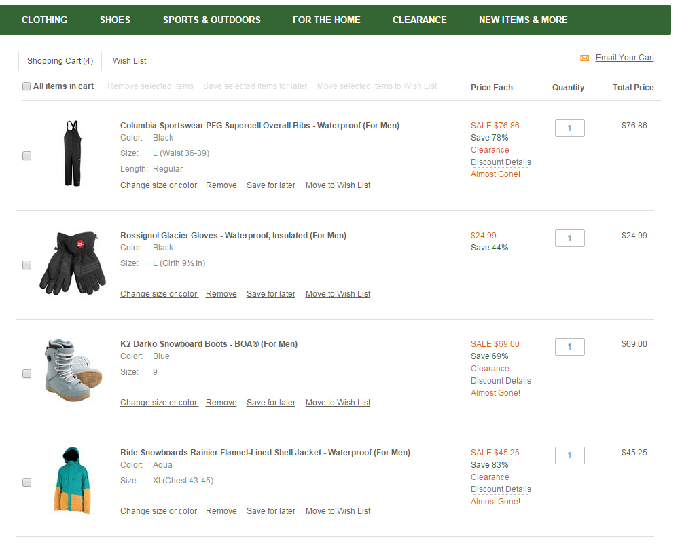Save the Rossignol Gloves for later
This screenshot has height=558, width=699.
271,294
